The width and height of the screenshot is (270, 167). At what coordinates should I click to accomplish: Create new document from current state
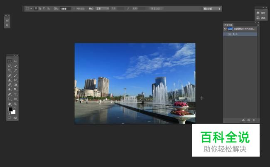tap(243, 120)
